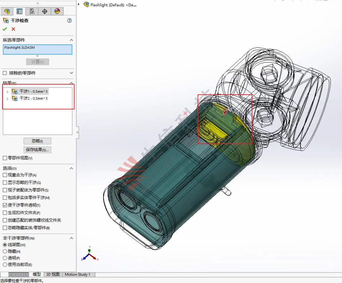Uncheck 使干涉零件透明 option
This screenshot has width=342, height=283.
4,205
